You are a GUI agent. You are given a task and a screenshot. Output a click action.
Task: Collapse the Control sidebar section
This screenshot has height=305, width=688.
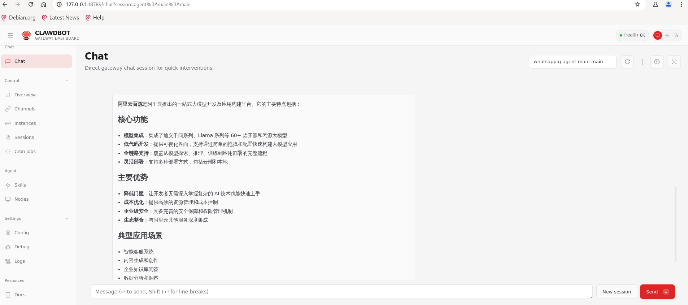(x=67, y=80)
